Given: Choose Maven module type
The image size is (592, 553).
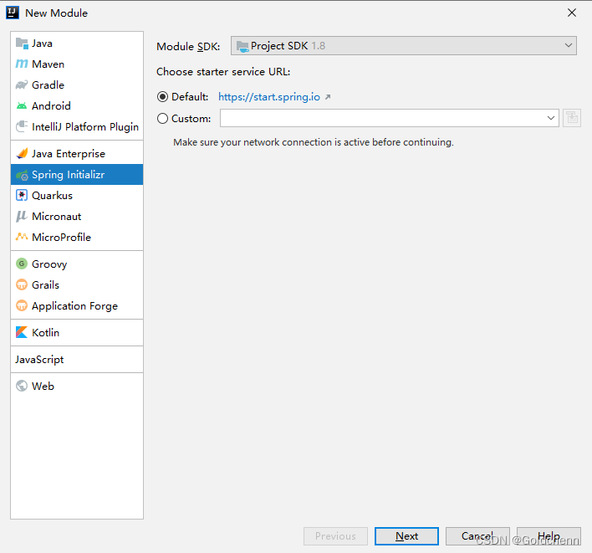Looking at the screenshot, I should click(77, 64).
